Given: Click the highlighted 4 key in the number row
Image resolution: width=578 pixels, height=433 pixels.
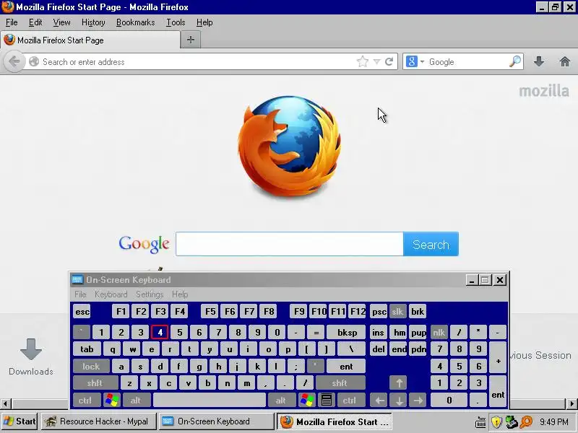Looking at the screenshot, I should (x=160, y=333).
